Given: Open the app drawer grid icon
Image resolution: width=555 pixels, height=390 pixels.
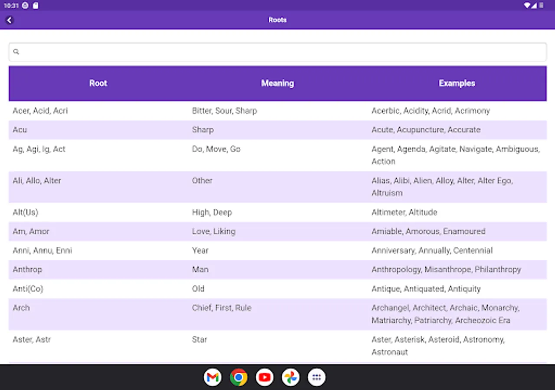Looking at the screenshot, I should coord(317,377).
